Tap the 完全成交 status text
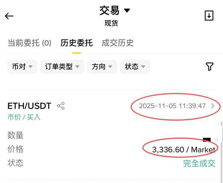 click(x=199, y=163)
